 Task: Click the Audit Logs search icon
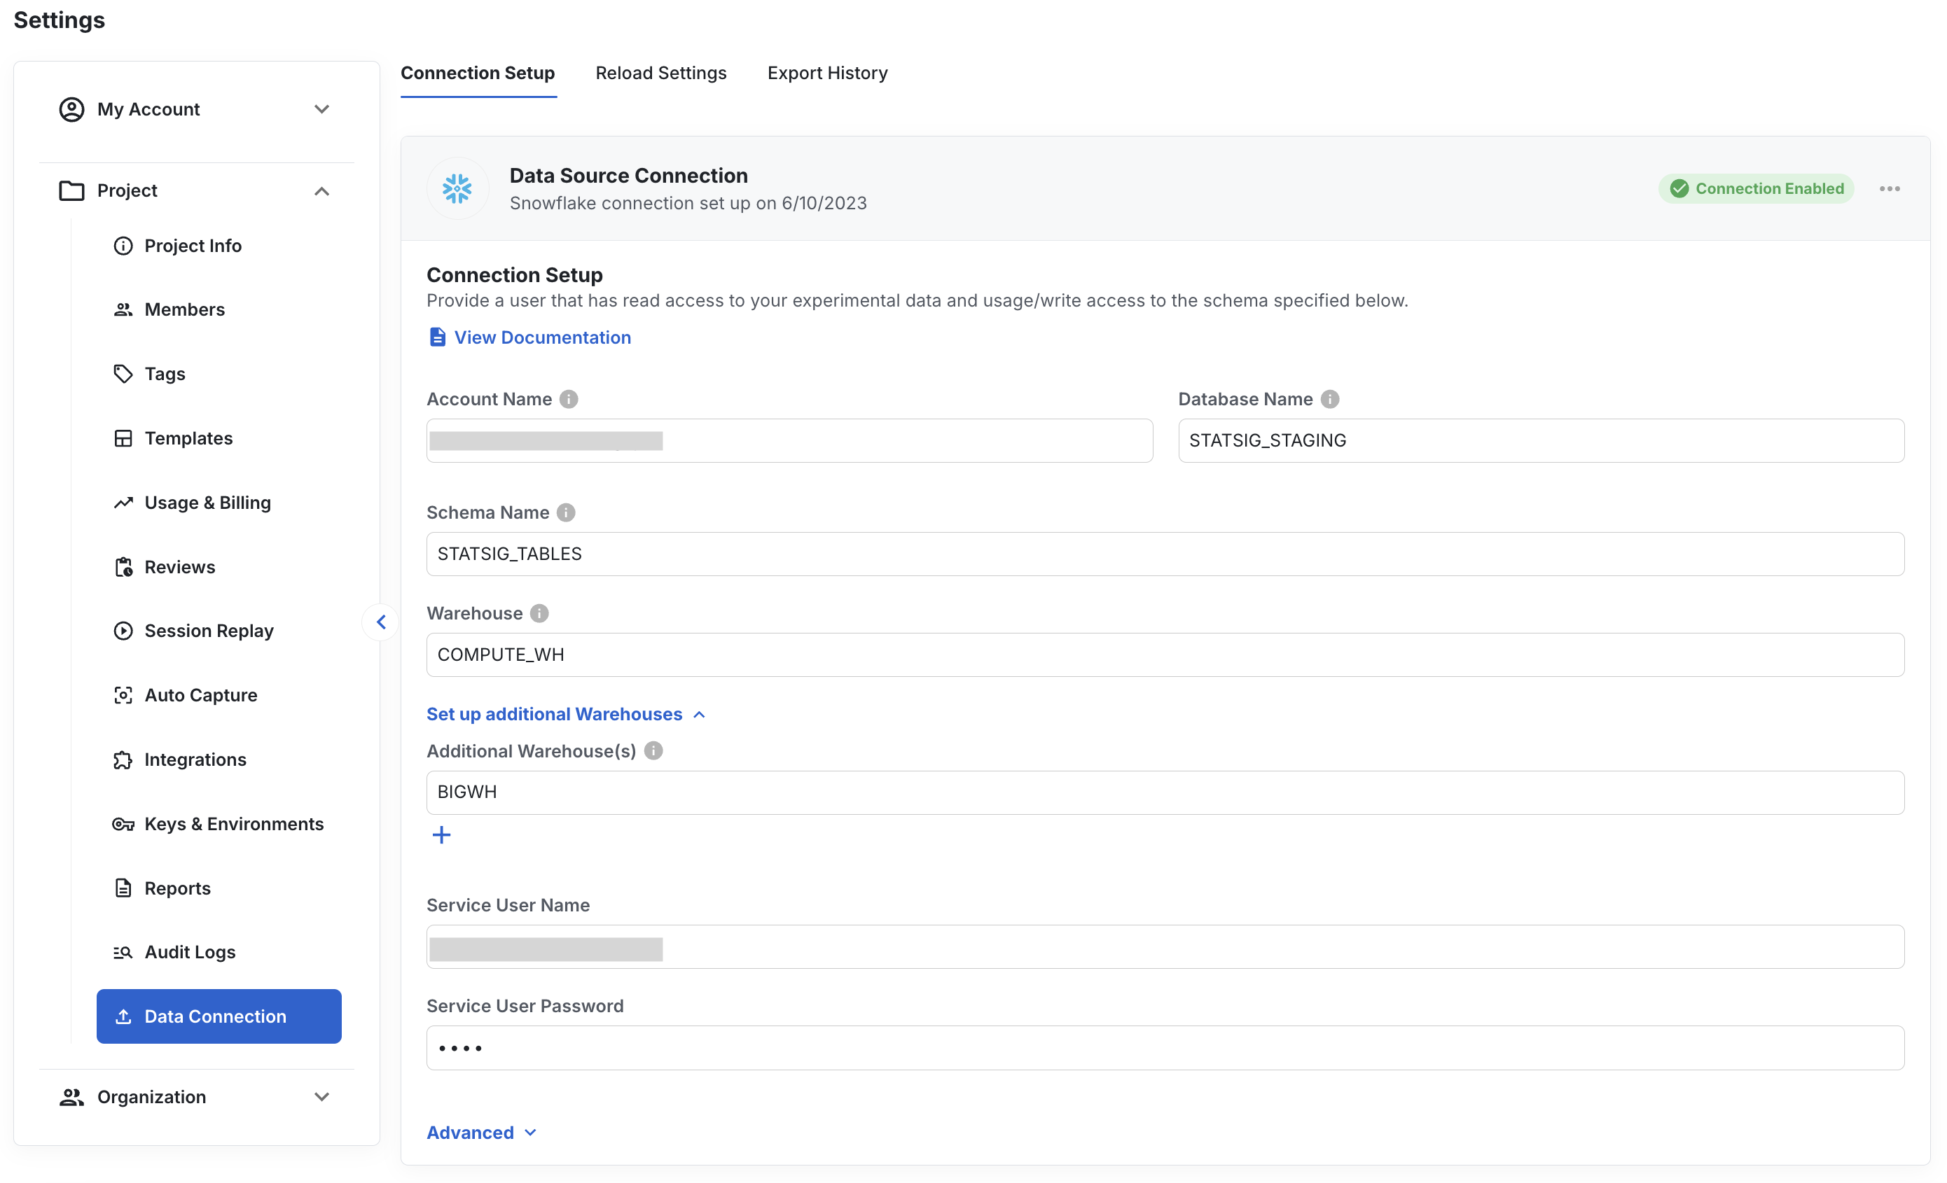click(x=123, y=951)
